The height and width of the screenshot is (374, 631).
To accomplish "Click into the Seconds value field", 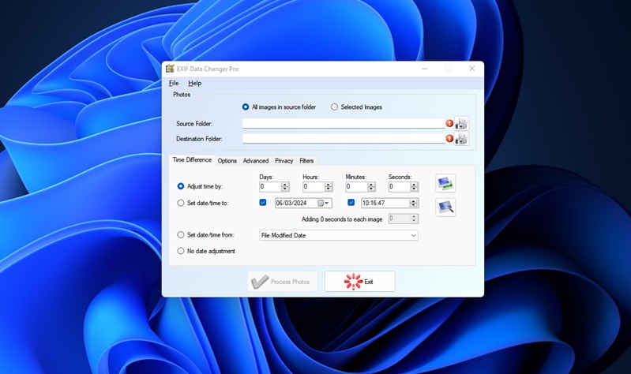I will click(x=399, y=186).
